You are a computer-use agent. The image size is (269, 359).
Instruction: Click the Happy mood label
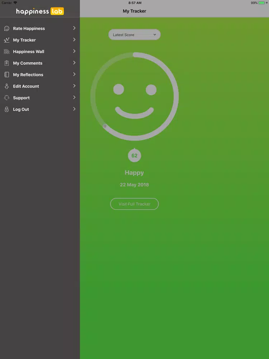tap(134, 173)
